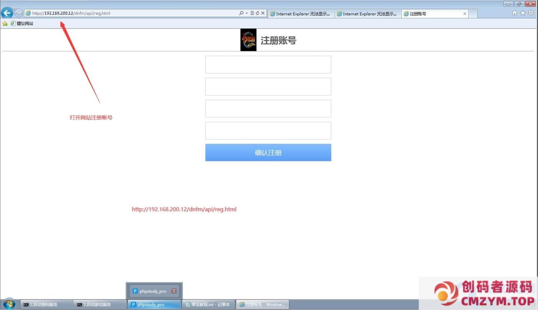Click the Windows Start orb
This screenshot has height=310, width=538.
[x=8, y=304]
